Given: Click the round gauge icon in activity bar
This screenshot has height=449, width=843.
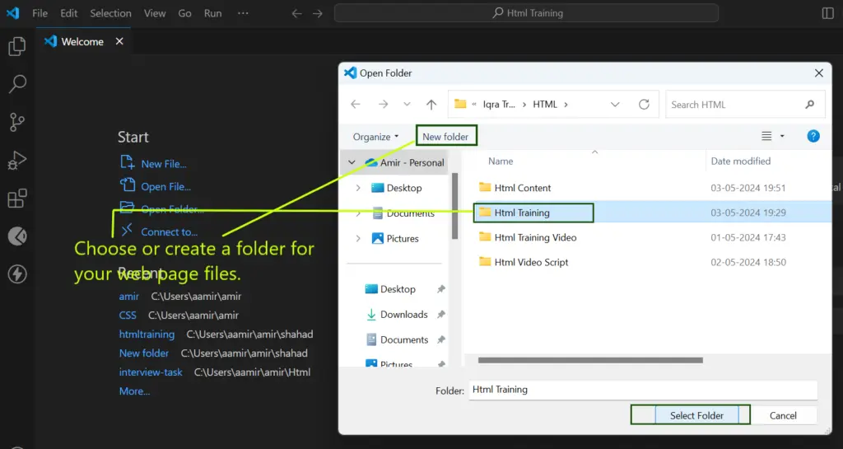Looking at the screenshot, I should [x=17, y=236].
